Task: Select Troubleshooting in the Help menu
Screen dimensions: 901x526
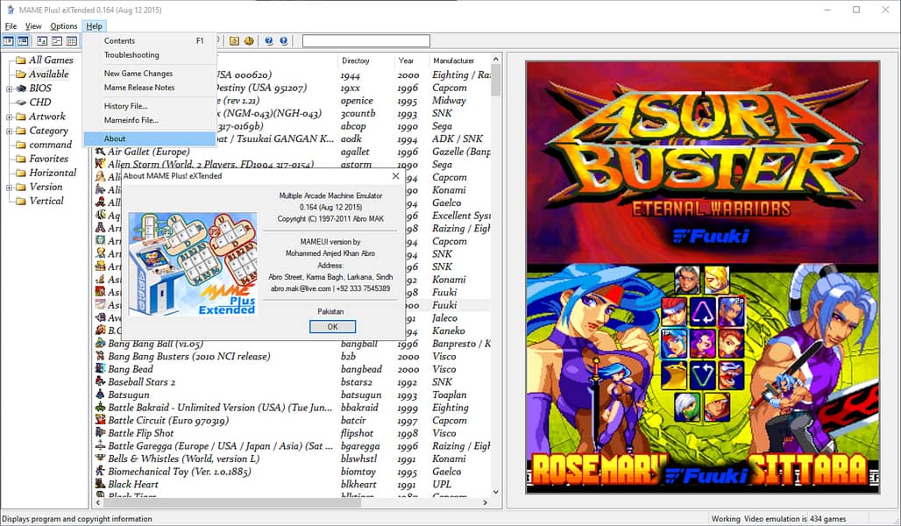Action: 149,54
